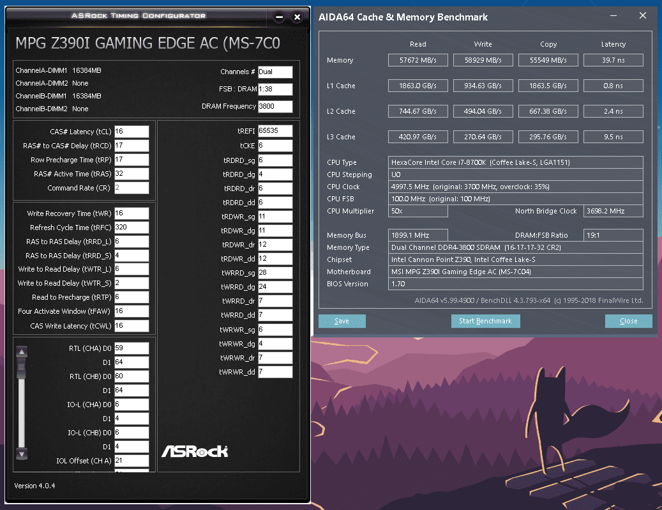Click the Refresh Cycle Time (tRFC) field
This screenshot has height=510, width=662.
tap(132, 228)
